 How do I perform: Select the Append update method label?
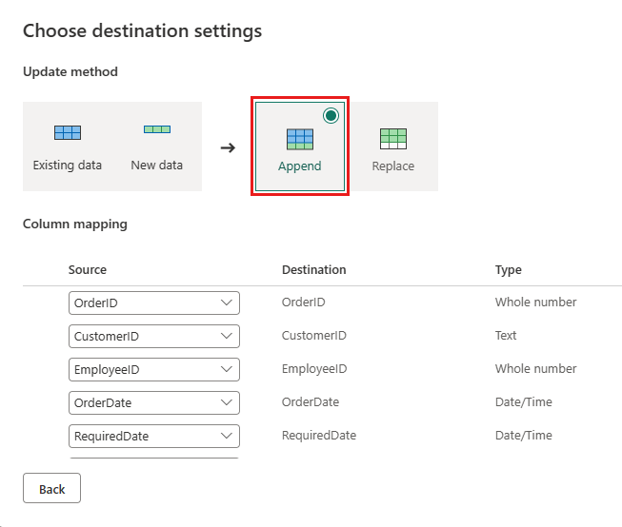(300, 166)
